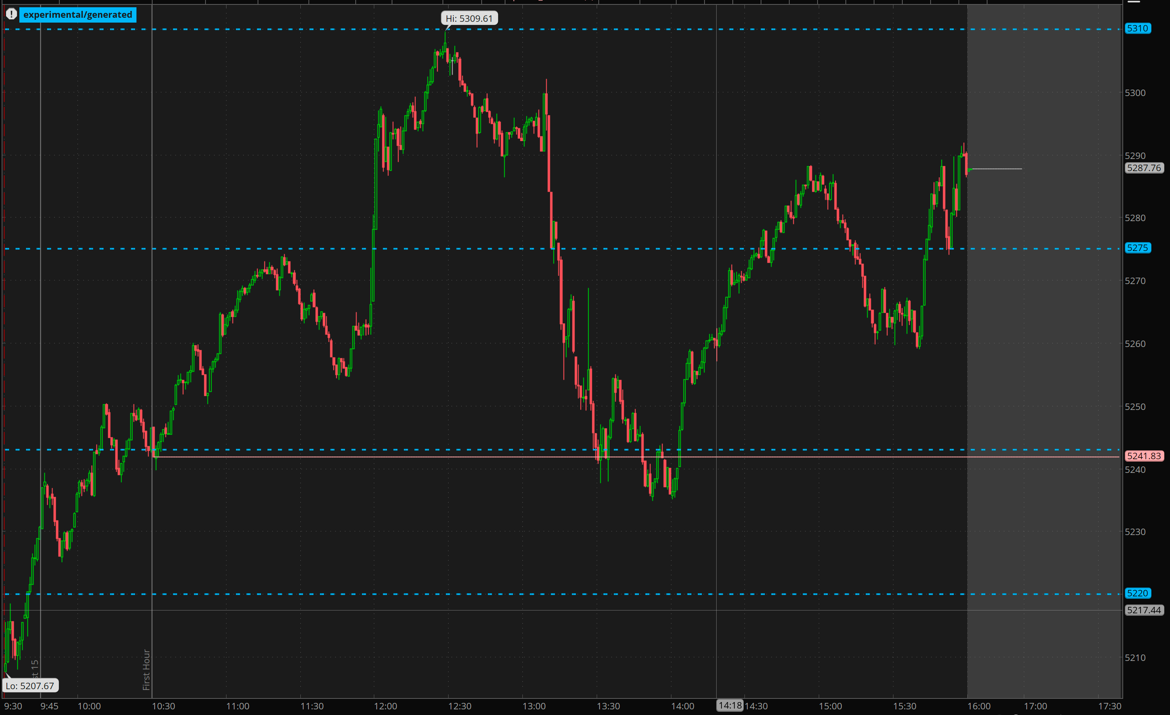1170x715 pixels.
Task: Click the 5250 price axis label
Action: coord(1135,407)
